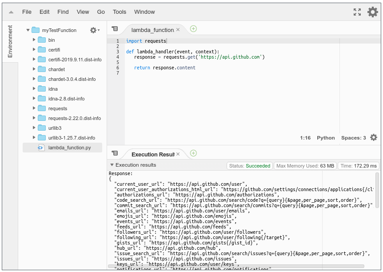This screenshot has width=383, height=272.
Task: Click the urllib3-1.25.7.dist-info folder icon
Action: pyautogui.click(x=42, y=138)
